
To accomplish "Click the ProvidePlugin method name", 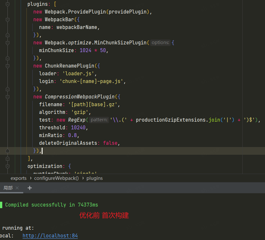I will tap(87, 12).
